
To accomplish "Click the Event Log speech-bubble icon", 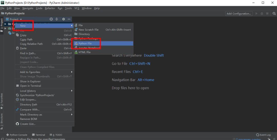I will pyautogui.click(x=258, y=135).
